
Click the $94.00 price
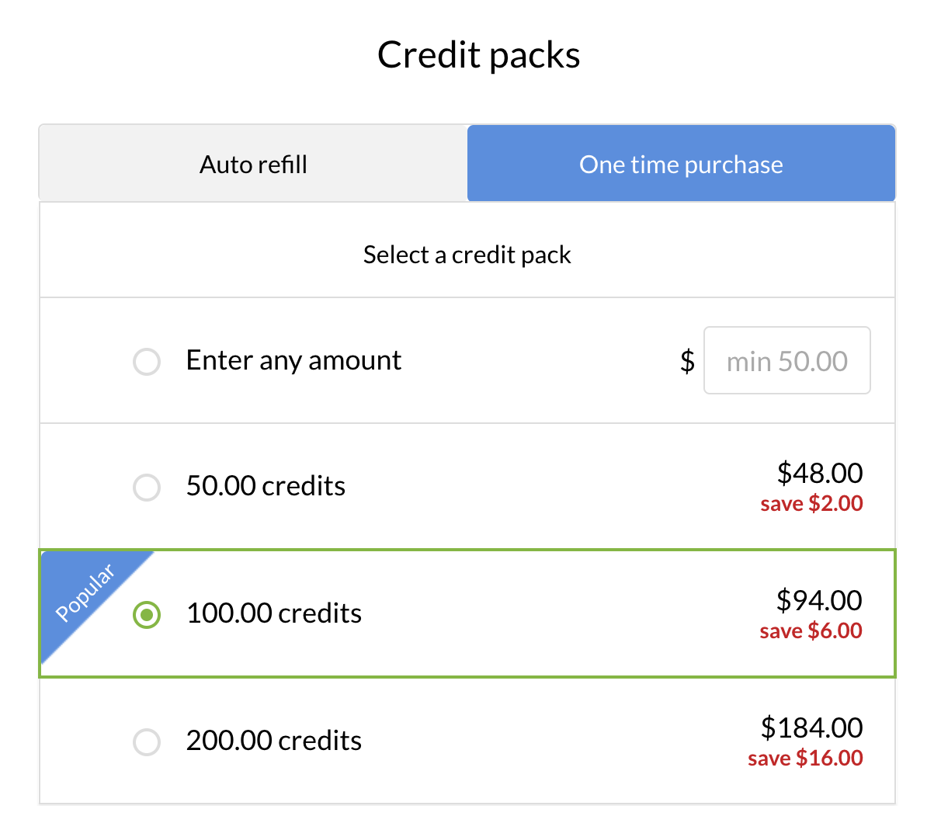point(819,600)
